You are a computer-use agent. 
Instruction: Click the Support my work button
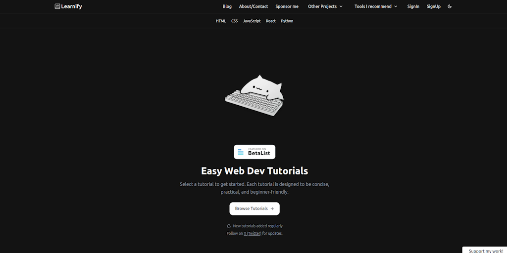coord(486,251)
